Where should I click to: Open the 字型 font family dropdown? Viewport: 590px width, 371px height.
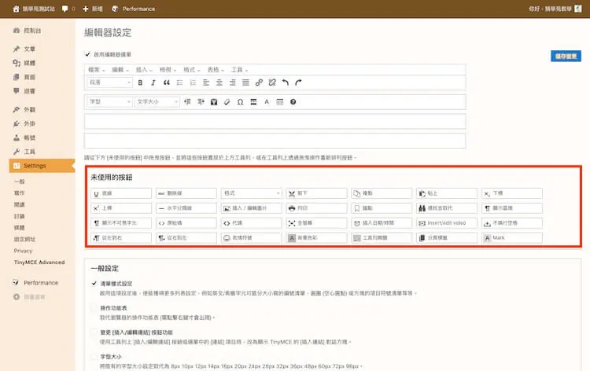(x=109, y=102)
